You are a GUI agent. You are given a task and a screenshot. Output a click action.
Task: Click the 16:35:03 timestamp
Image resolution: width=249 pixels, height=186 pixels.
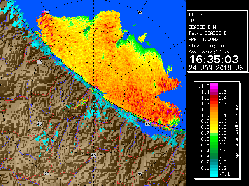click(214, 59)
